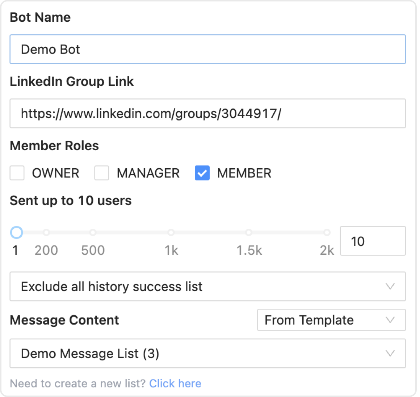This screenshot has width=420, height=397.
Task: Click chevron on Demo Message List dropdown
Action: coord(390,354)
